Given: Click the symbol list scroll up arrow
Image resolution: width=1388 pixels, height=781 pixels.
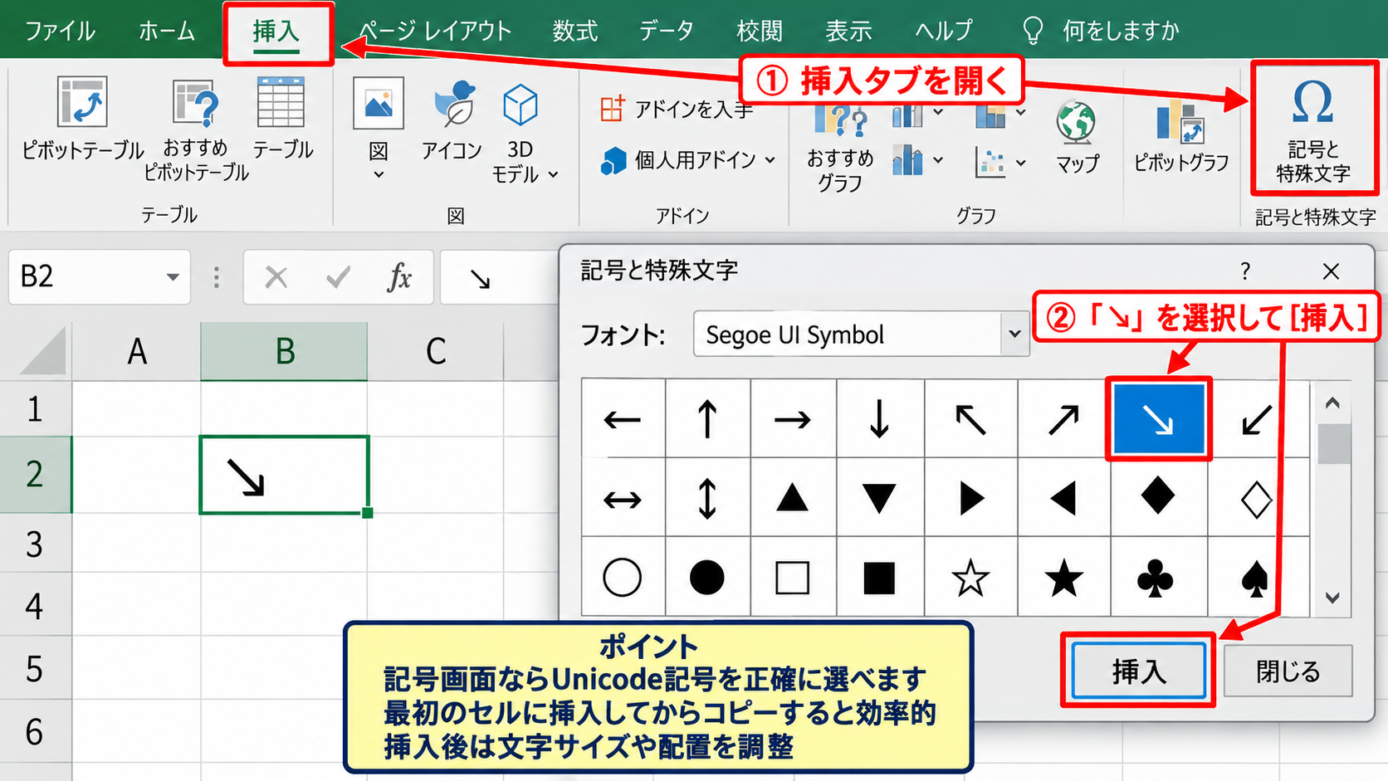Looking at the screenshot, I should (1333, 403).
